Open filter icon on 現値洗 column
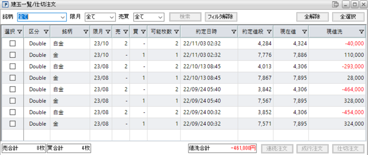The image size is (368, 155). coord(362,32)
